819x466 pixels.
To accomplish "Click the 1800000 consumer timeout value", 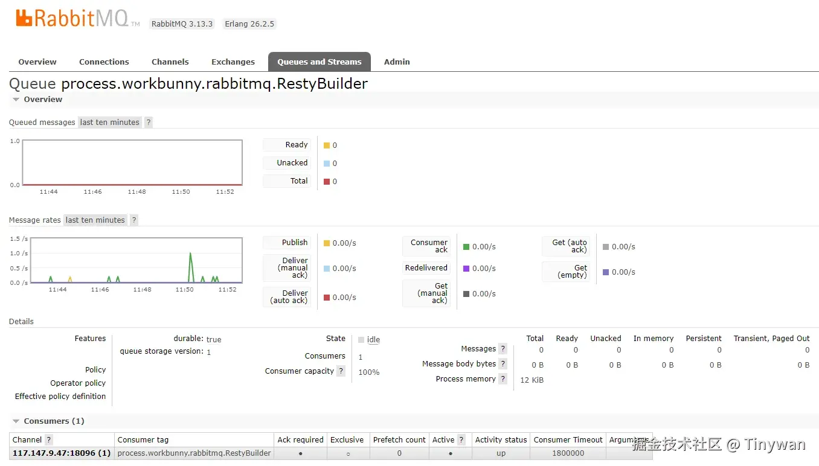I will click(x=568, y=453).
